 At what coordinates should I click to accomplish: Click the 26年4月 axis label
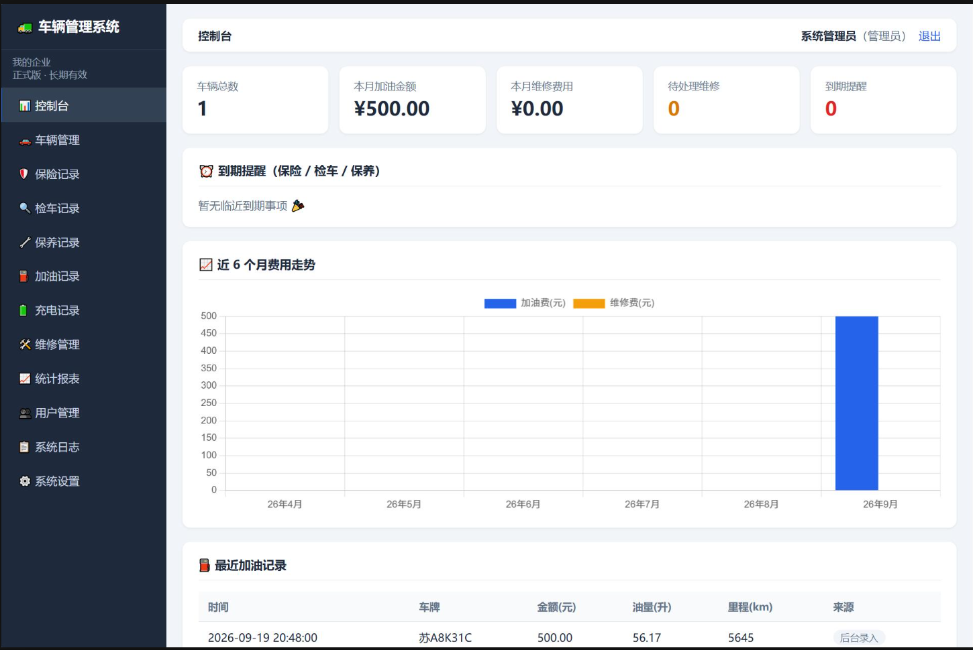(285, 504)
